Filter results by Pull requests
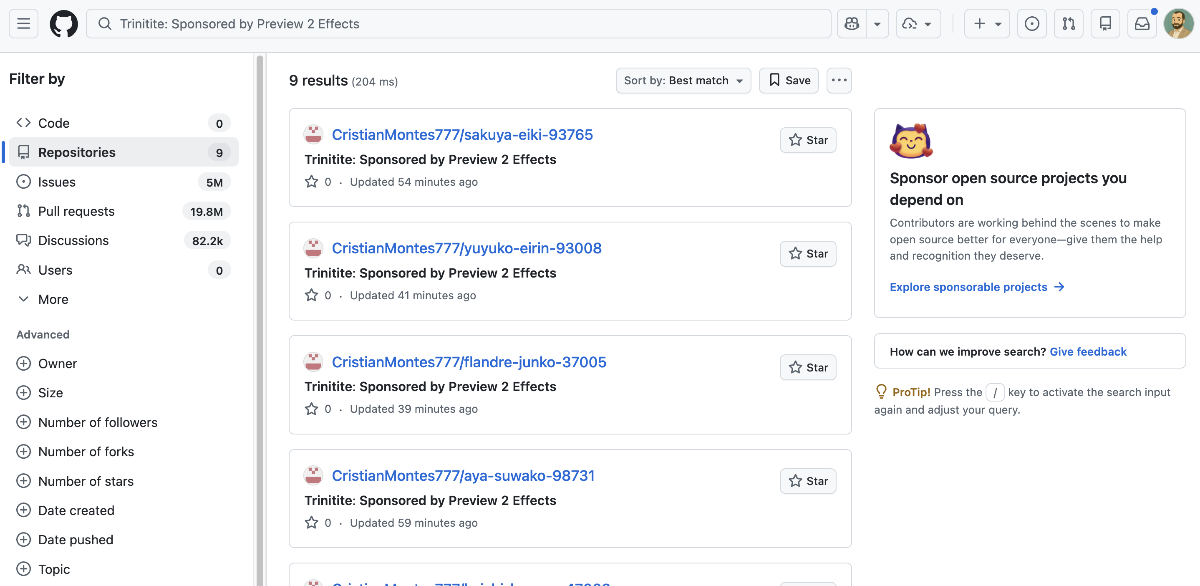 124,211
